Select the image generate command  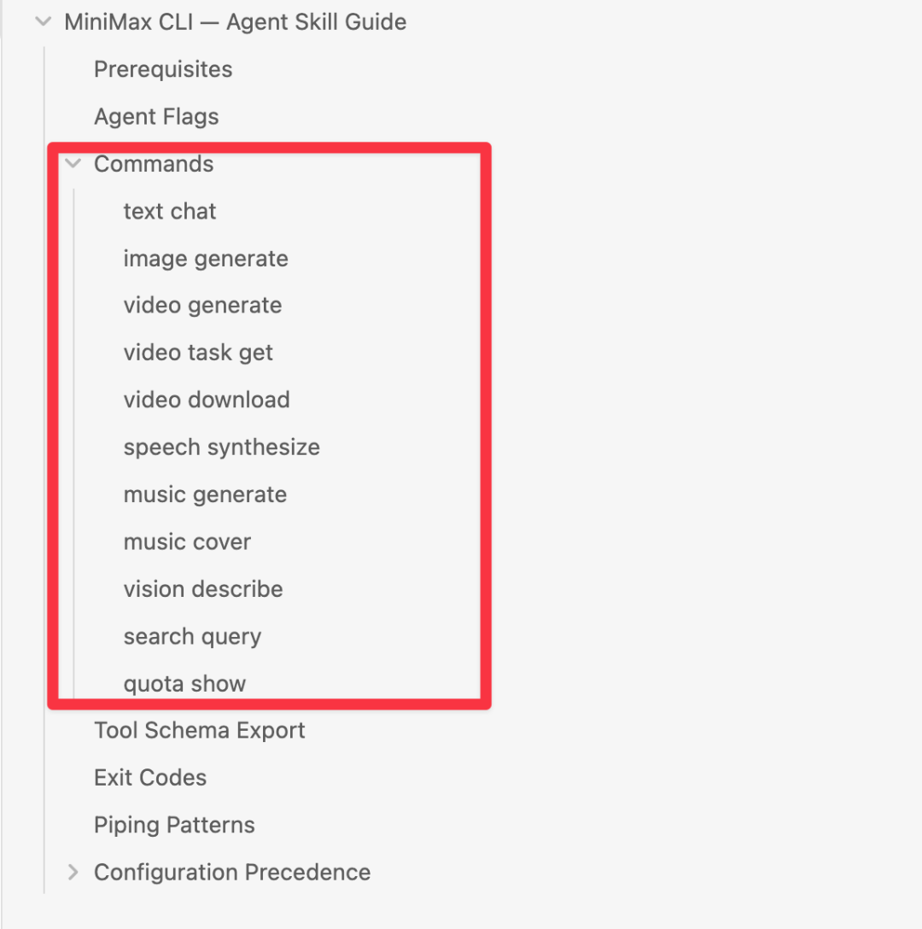(x=206, y=258)
